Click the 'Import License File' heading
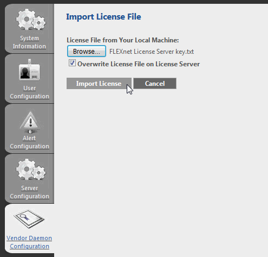Screen dimensions: 268x257 coord(103,17)
